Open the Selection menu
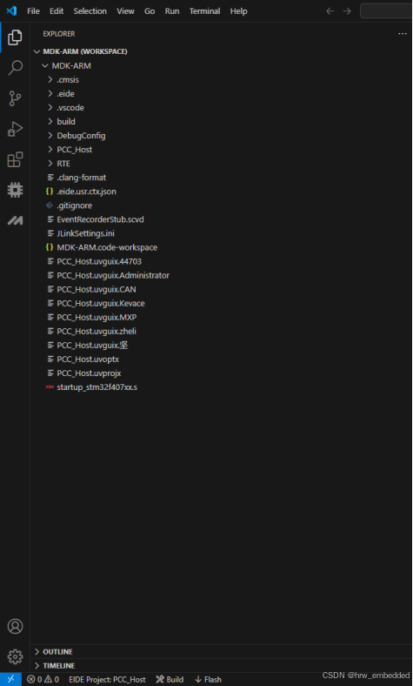Image resolution: width=413 pixels, height=686 pixels. coord(90,11)
